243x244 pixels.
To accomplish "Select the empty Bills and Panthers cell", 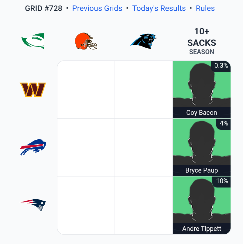I will 144,147.
